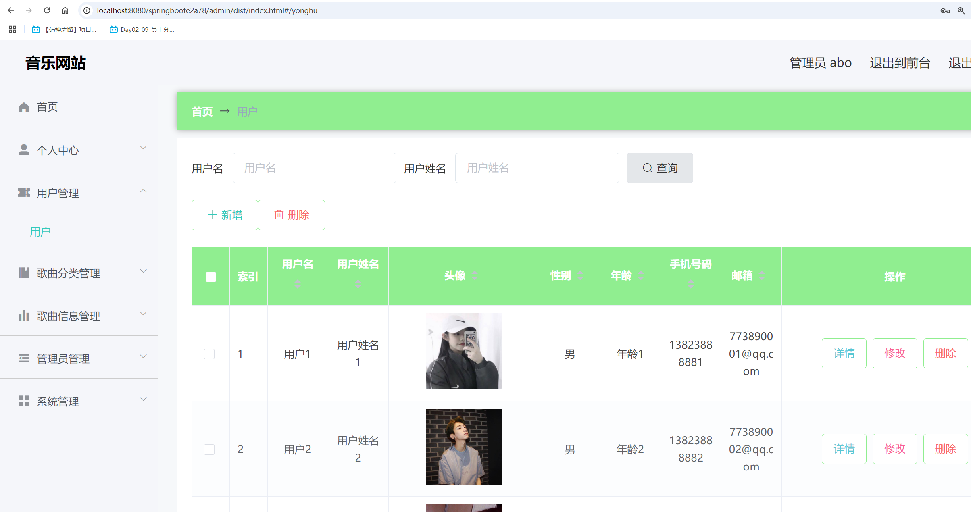
Task: Click the 新增 button
Action: [x=225, y=215]
